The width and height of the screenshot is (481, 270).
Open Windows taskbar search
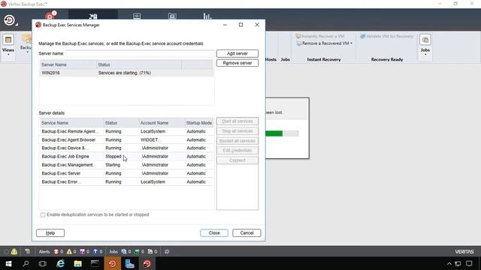click(26, 264)
